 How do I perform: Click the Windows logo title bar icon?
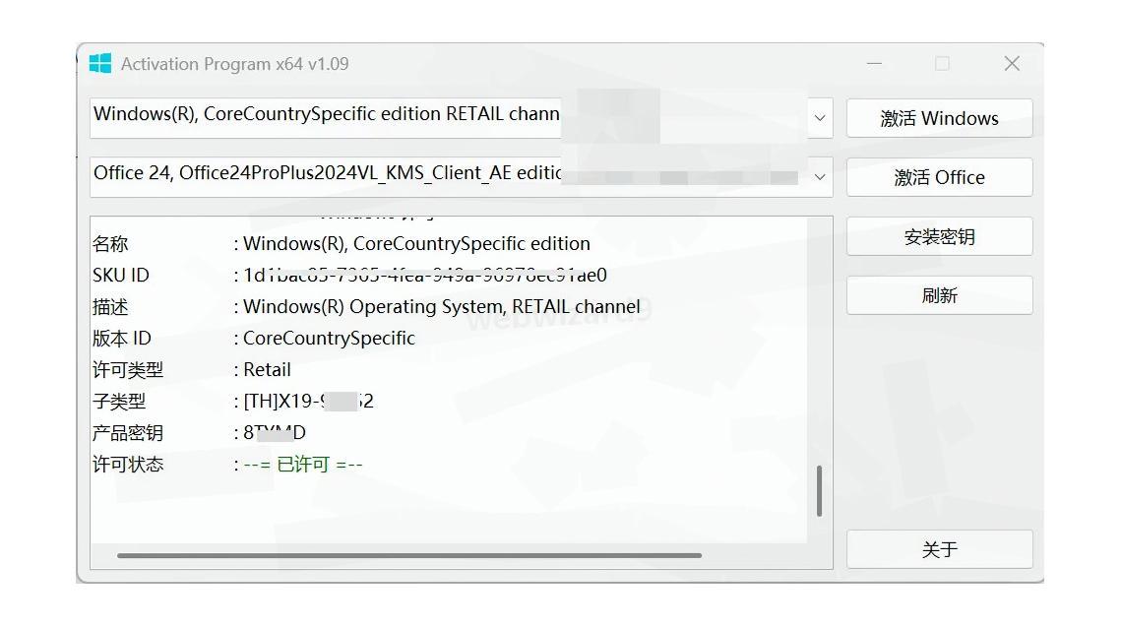tap(100, 64)
